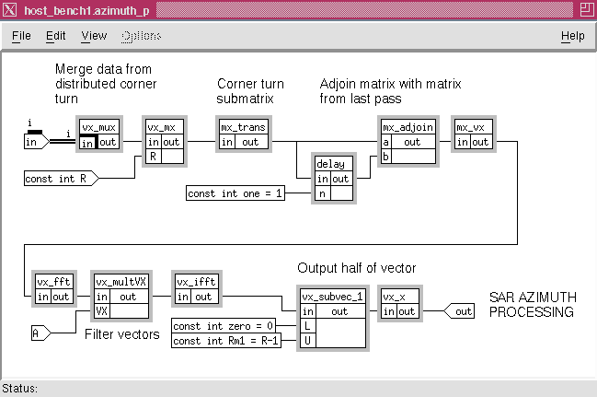
Task: Click the A input port
Action: (x=38, y=331)
